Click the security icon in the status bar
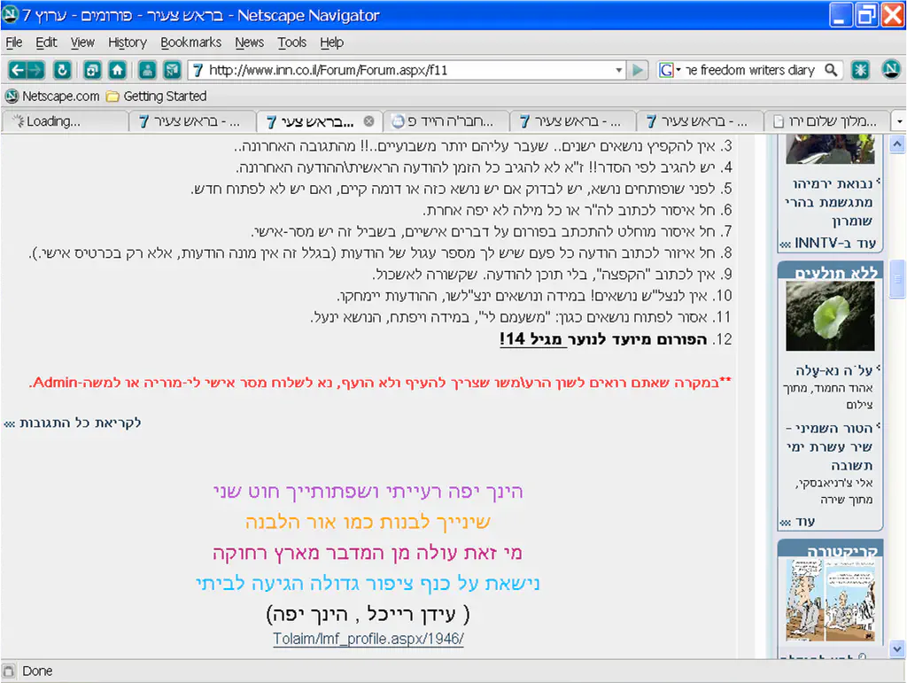This screenshot has height=683, width=907. [x=9, y=671]
